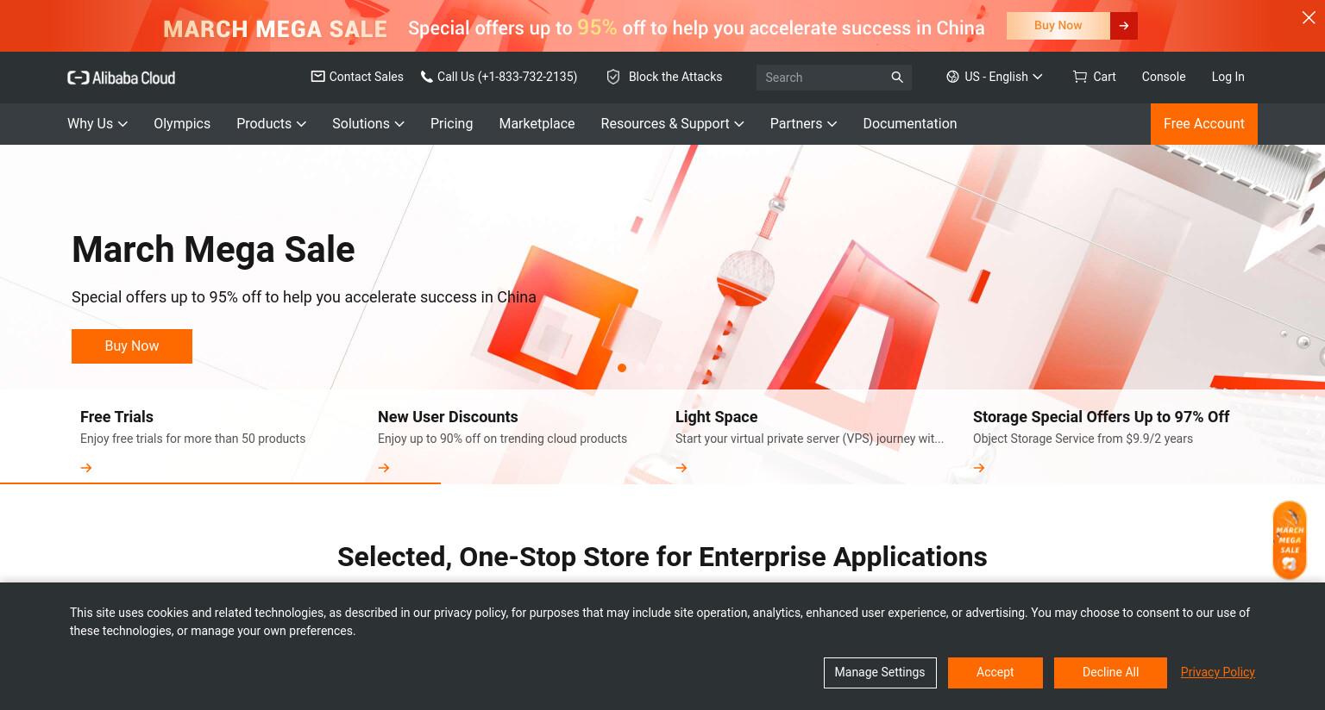Click the shield icon beside Block the Attacks
The height and width of the screenshot is (710, 1325).
tap(613, 77)
